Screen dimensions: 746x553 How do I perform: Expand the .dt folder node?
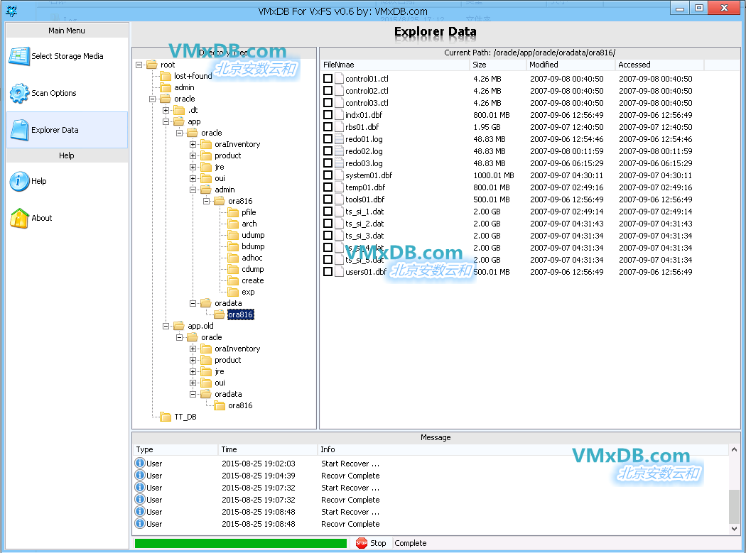(x=166, y=110)
